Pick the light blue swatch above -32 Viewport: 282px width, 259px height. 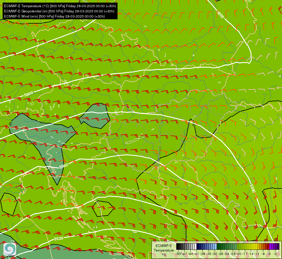tap(216, 246)
